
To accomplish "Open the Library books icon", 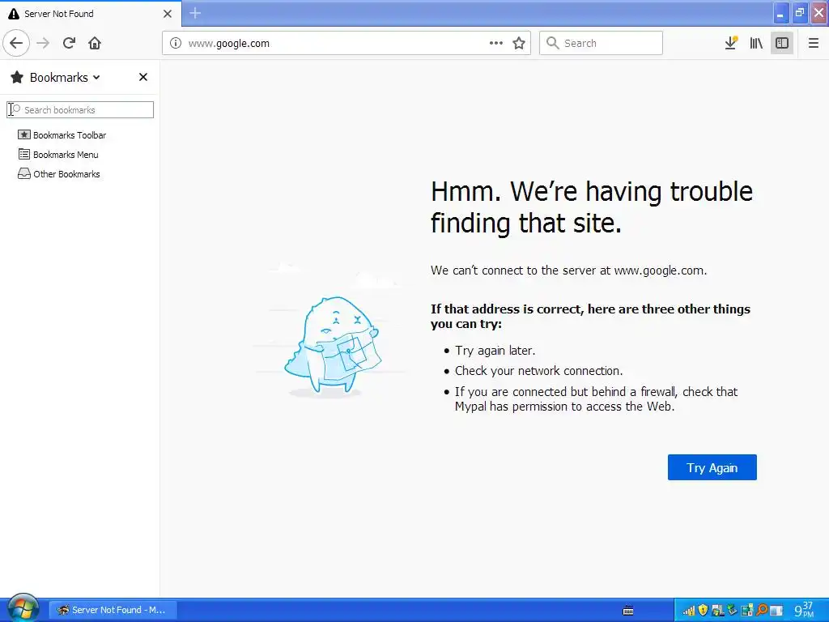I will pyautogui.click(x=756, y=43).
